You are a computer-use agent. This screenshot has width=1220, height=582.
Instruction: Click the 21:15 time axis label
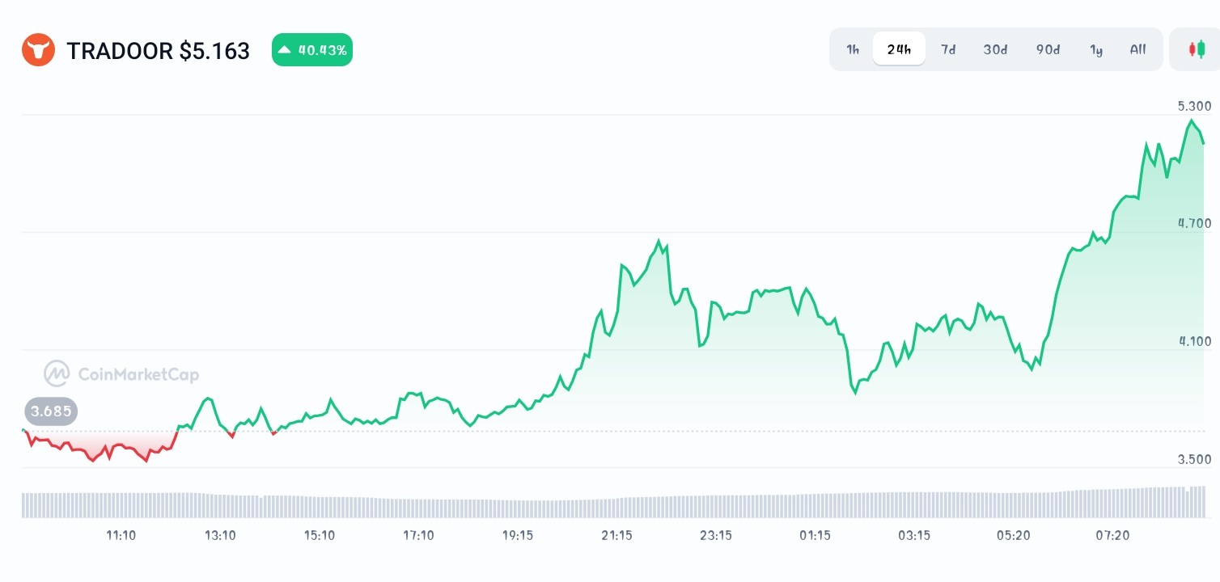point(616,535)
